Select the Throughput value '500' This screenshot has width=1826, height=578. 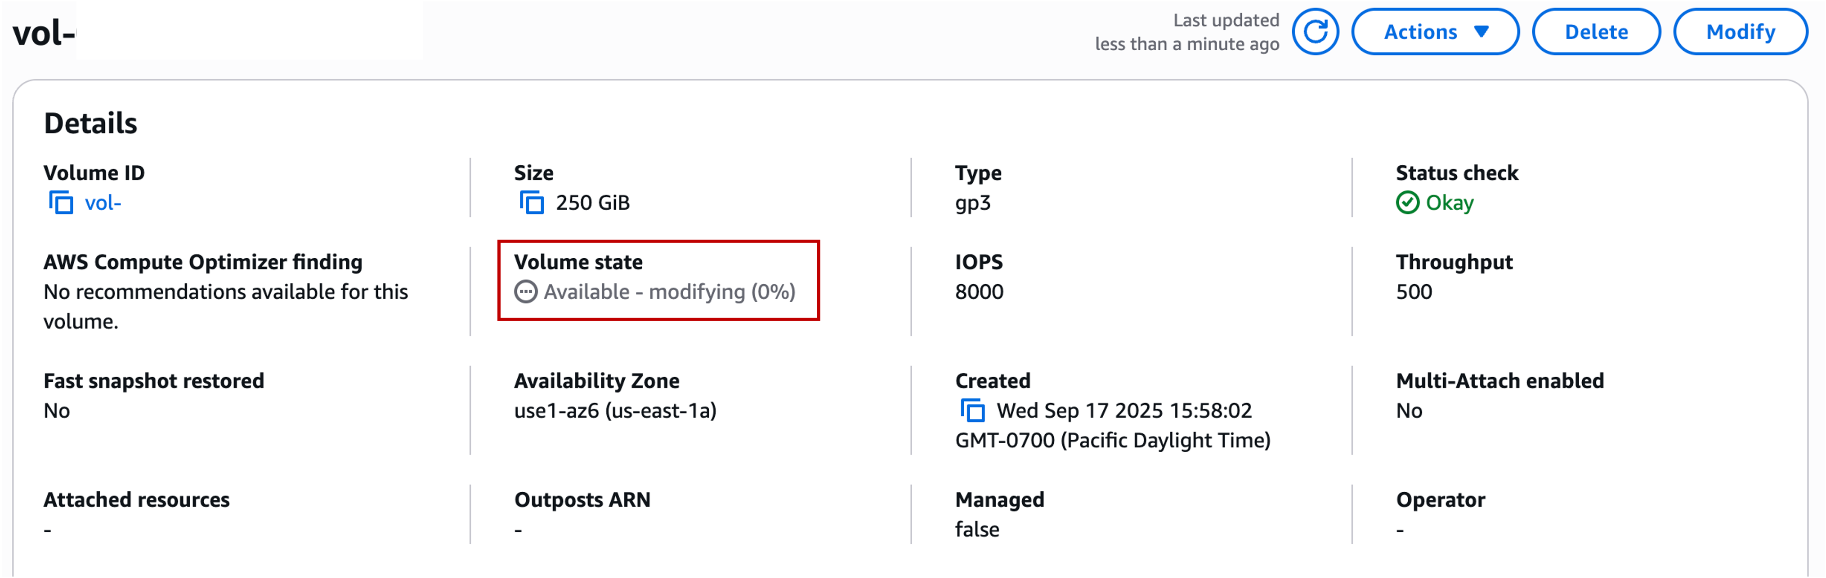click(x=1414, y=292)
